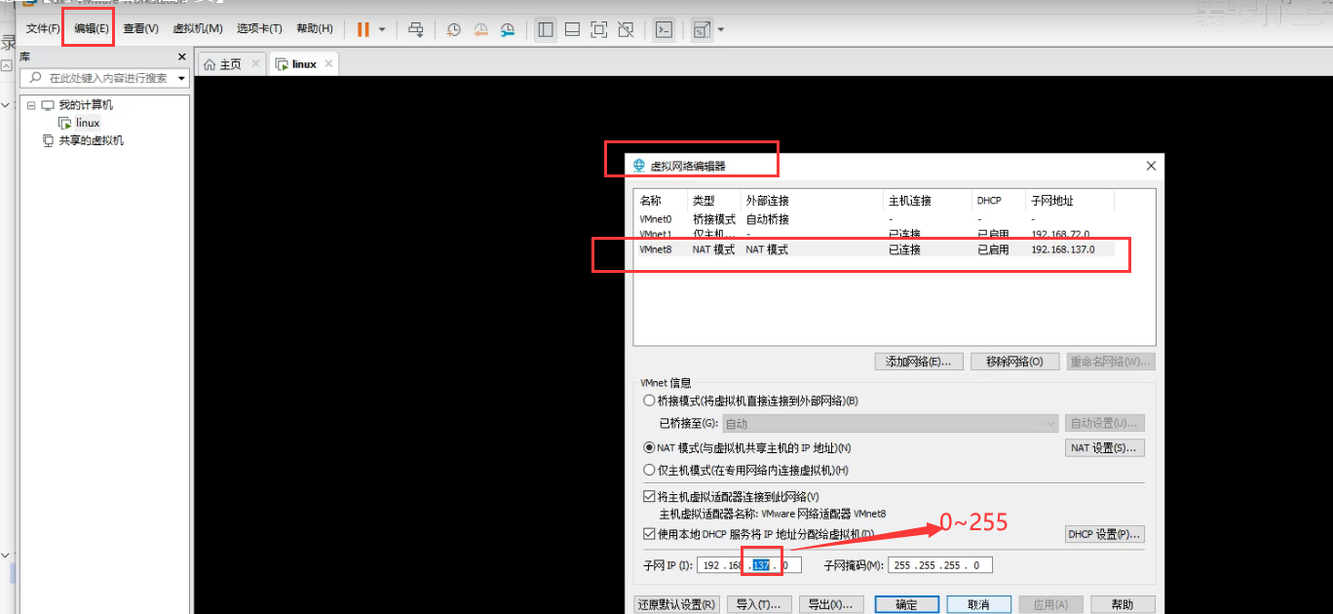Click subnet address 192.168.137.0 cell

[1063, 249]
